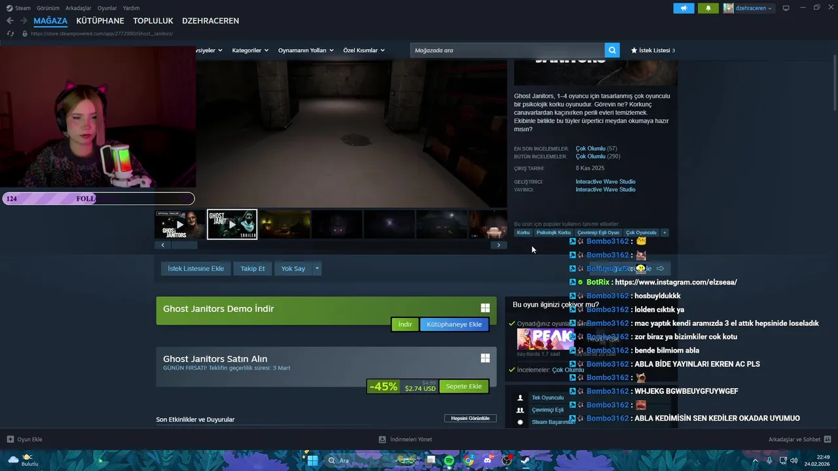Open the instagram.com/elzseaa link in chat
Viewport: 838px width, 471px height.
(x=676, y=282)
